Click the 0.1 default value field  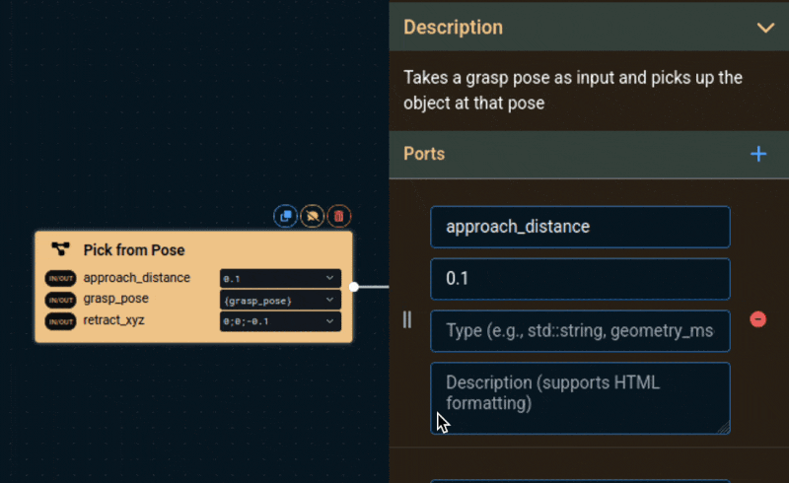pos(580,279)
